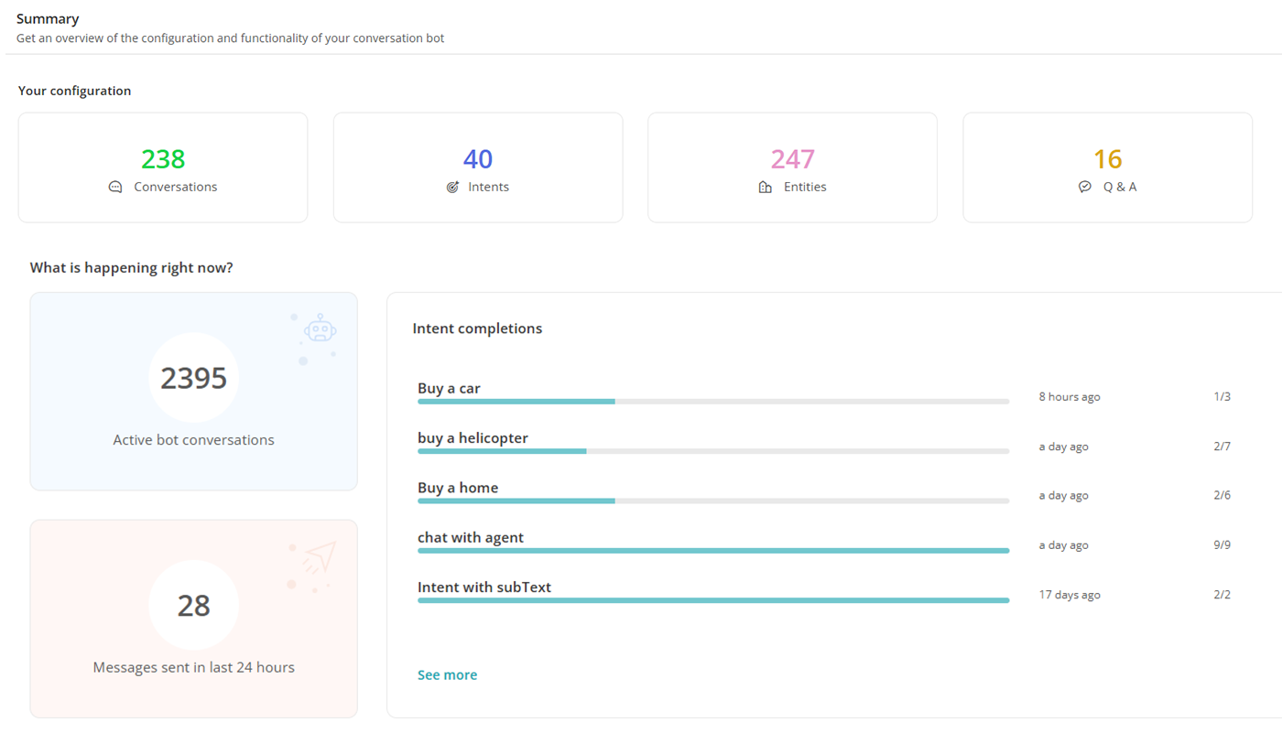Click the Intents target icon
1282x743 pixels.
[x=452, y=187]
